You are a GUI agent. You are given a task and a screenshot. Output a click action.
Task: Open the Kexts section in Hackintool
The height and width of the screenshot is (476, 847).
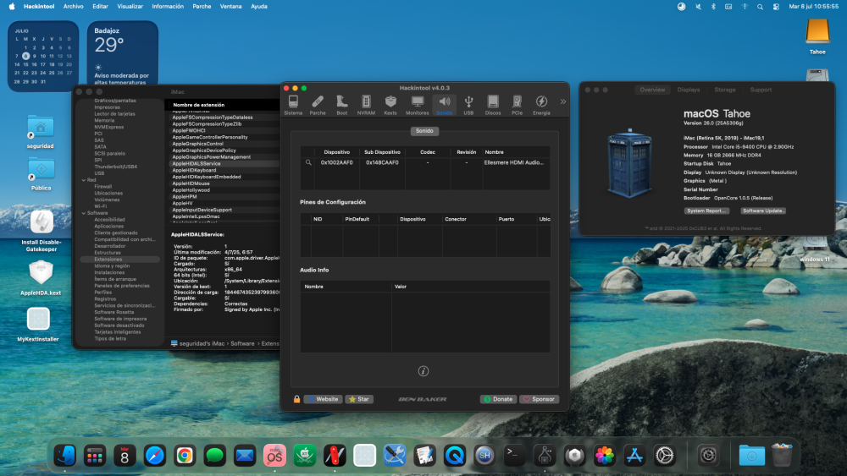coord(390,105)
